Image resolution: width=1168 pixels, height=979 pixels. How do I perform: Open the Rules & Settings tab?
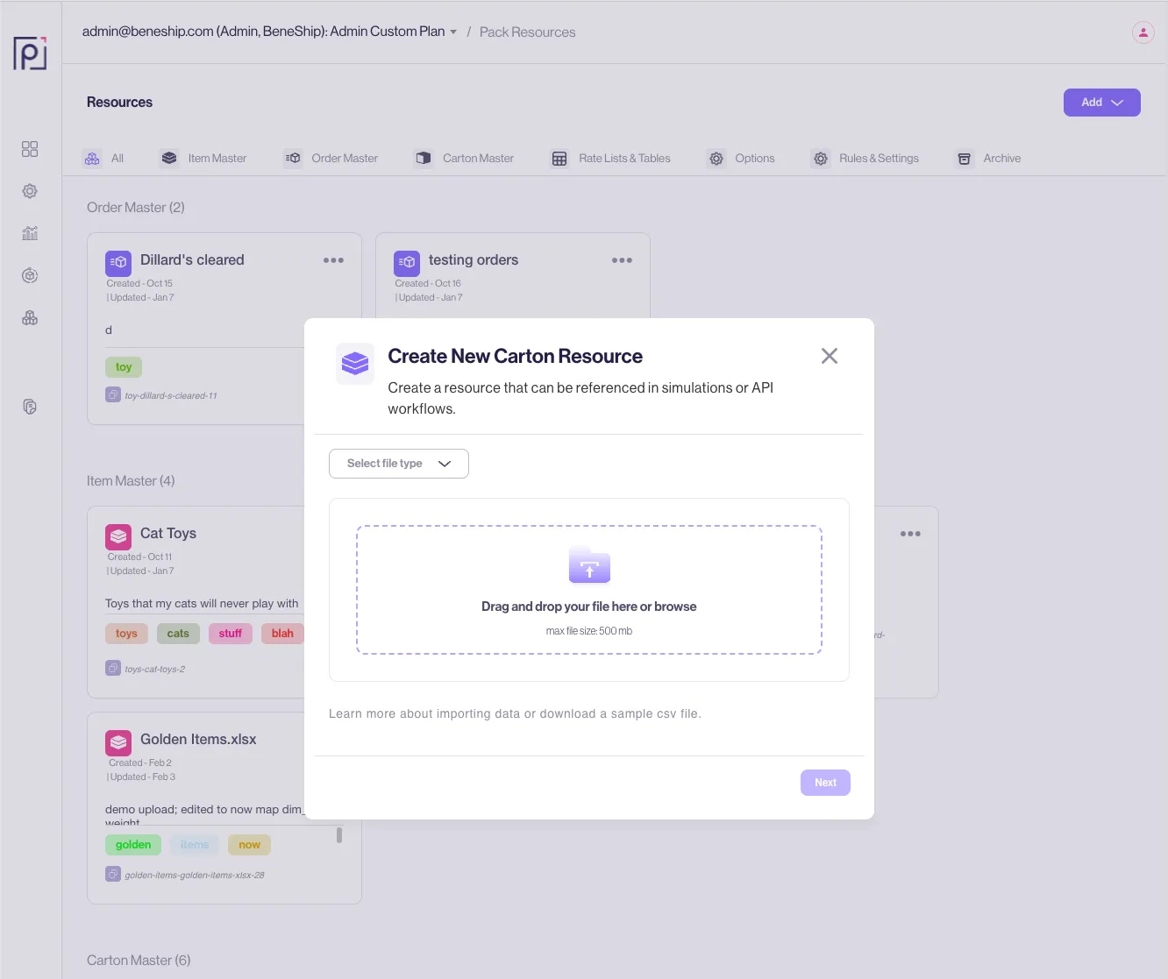865,159
